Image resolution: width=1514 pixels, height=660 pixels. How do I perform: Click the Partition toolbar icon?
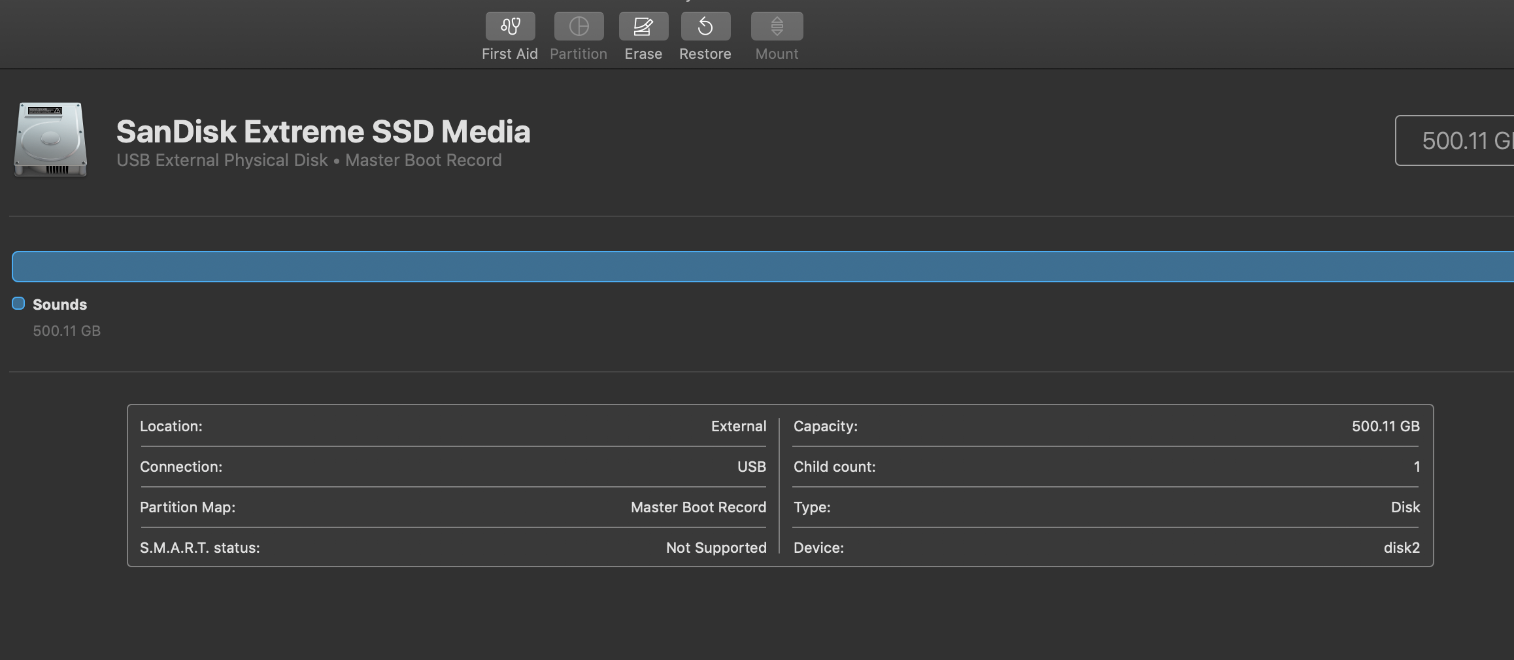[x=579, y=26]
